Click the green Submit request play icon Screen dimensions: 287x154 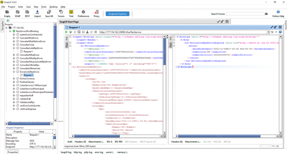(67, 32)
